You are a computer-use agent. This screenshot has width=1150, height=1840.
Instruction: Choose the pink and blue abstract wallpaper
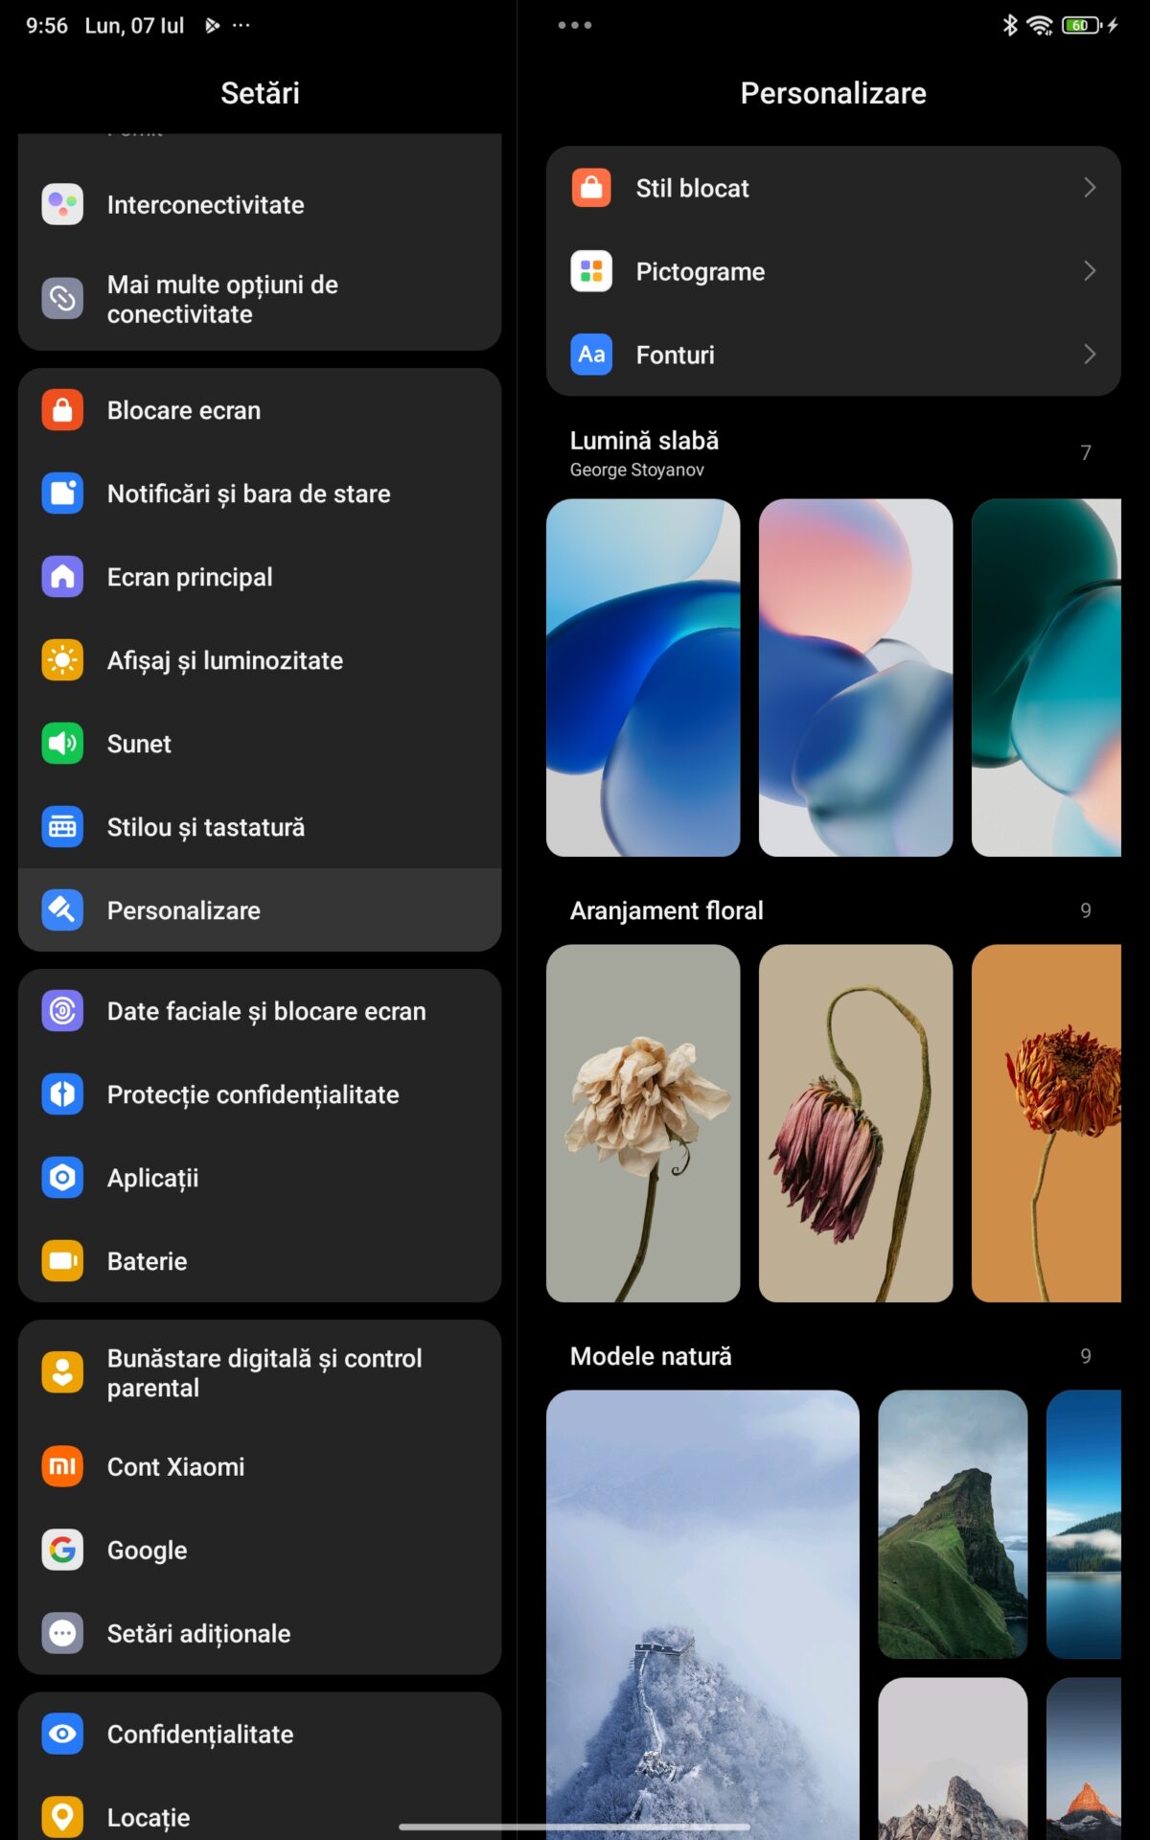tap(855, 677)
